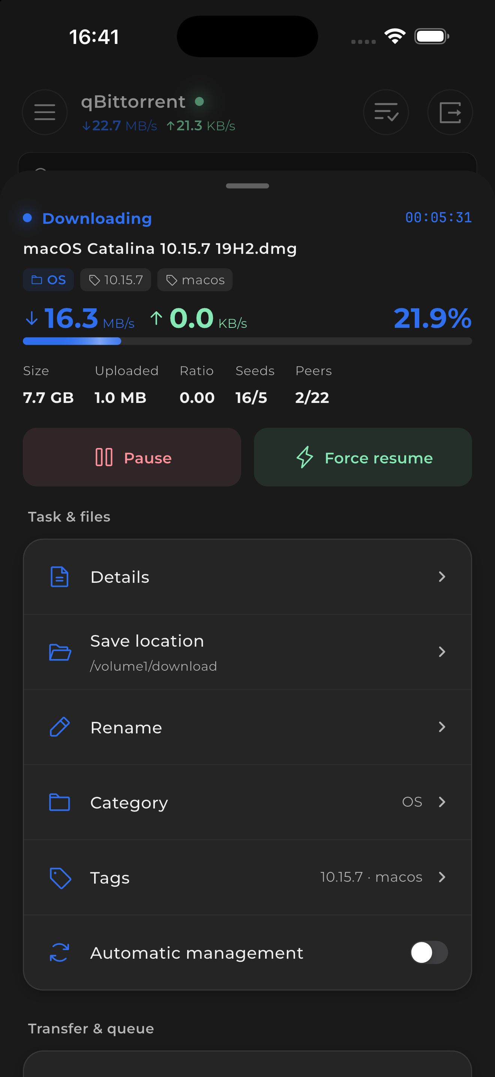Tap the sheet drag handle

(x=247, y=186)
